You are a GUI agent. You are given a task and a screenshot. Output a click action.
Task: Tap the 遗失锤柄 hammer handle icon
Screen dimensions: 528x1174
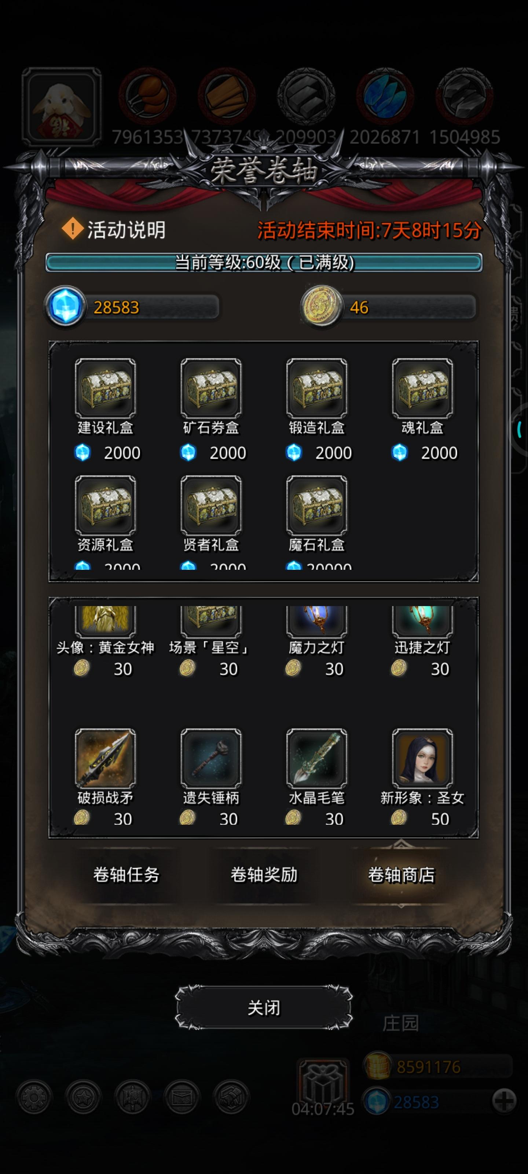(211, 758)
